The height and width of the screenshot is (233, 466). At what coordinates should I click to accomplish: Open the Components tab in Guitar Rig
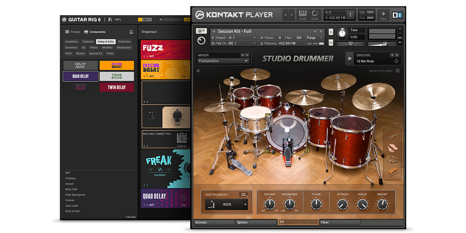[x=95, y=32]
